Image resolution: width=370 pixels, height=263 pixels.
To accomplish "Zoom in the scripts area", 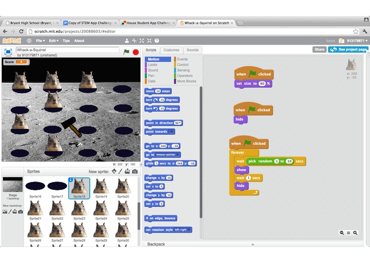I will (355, 233).
